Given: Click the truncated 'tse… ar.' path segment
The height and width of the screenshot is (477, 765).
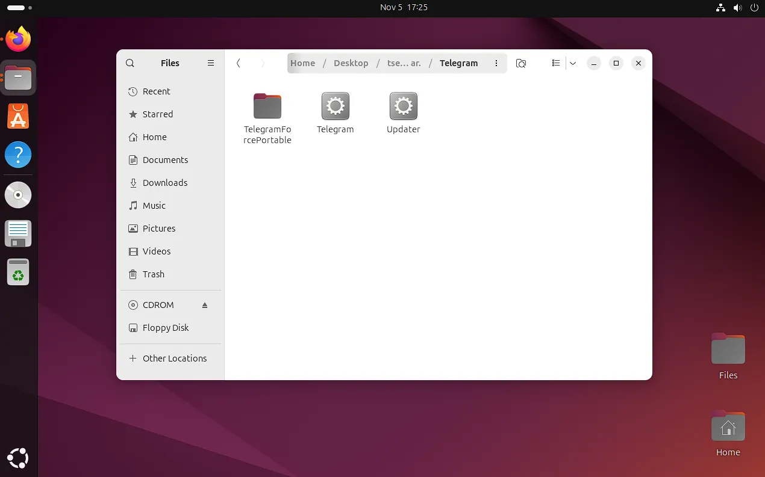Looking at the screenshot, I should coord(404,63).
